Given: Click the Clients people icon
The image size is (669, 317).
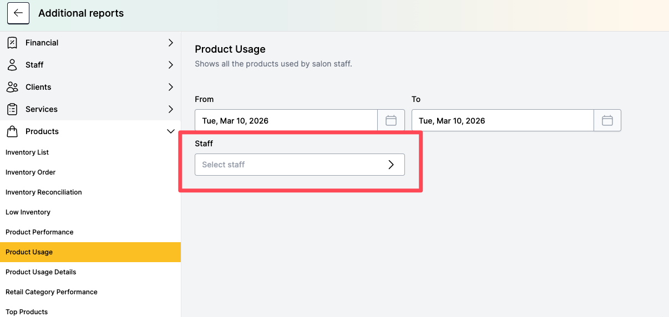Looking at the screenshot, I should tap(12, 87).
